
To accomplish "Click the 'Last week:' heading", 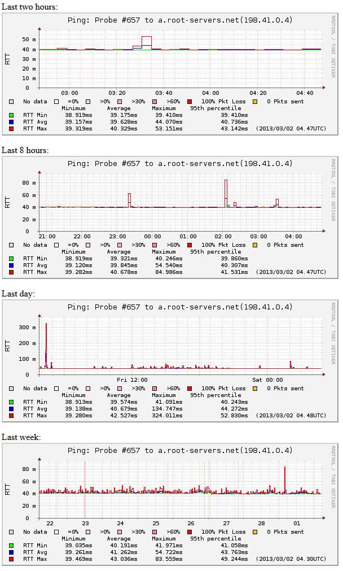I will pyautogui.click(x=21, y=437).
